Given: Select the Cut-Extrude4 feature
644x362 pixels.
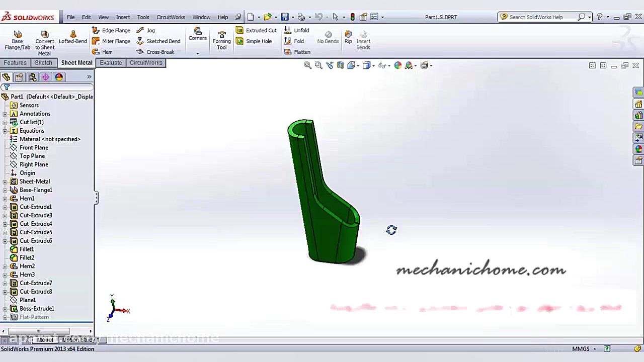Looking at the screenshot, I should coord(36,224).
